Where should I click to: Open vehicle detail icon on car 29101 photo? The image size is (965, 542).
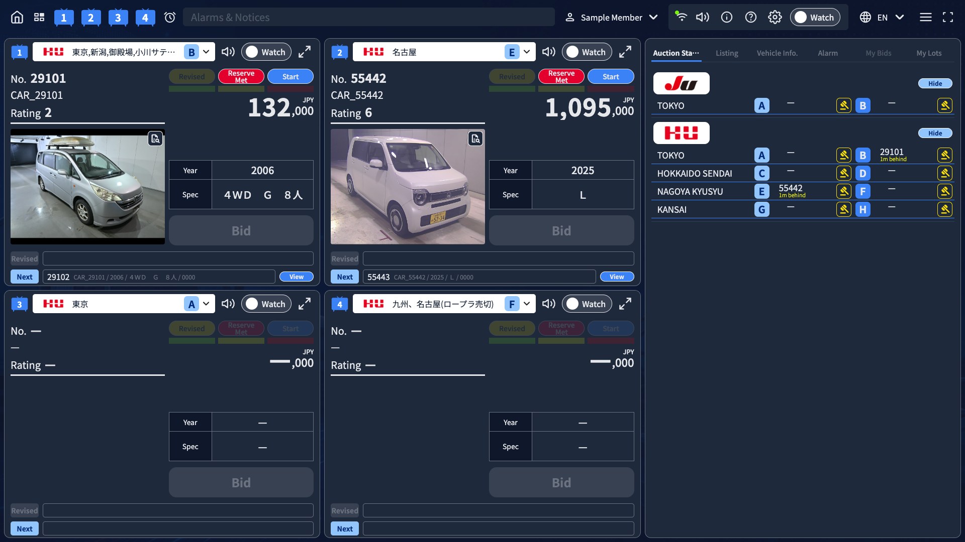(155, 139)
